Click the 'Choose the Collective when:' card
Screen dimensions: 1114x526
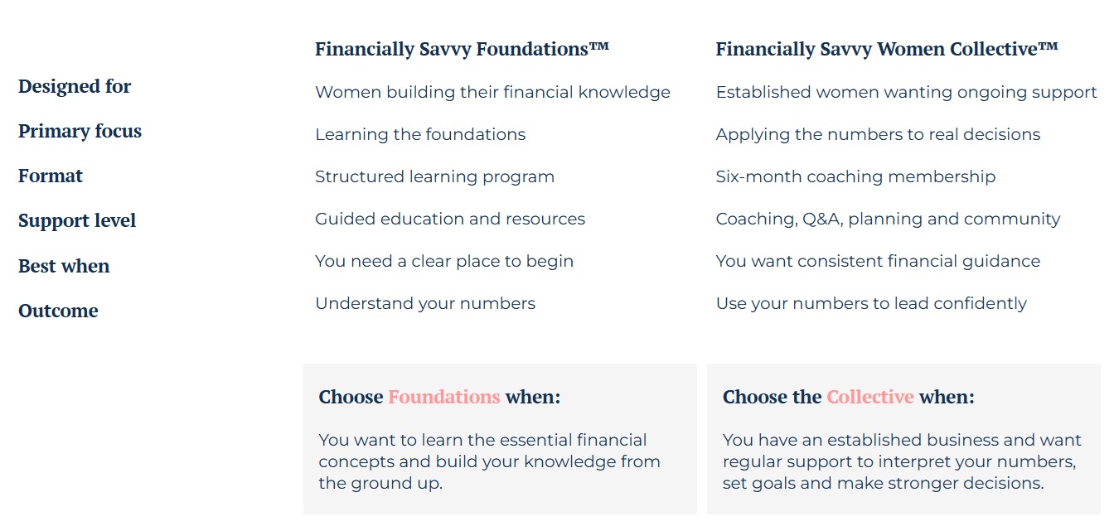coord(903,438)
